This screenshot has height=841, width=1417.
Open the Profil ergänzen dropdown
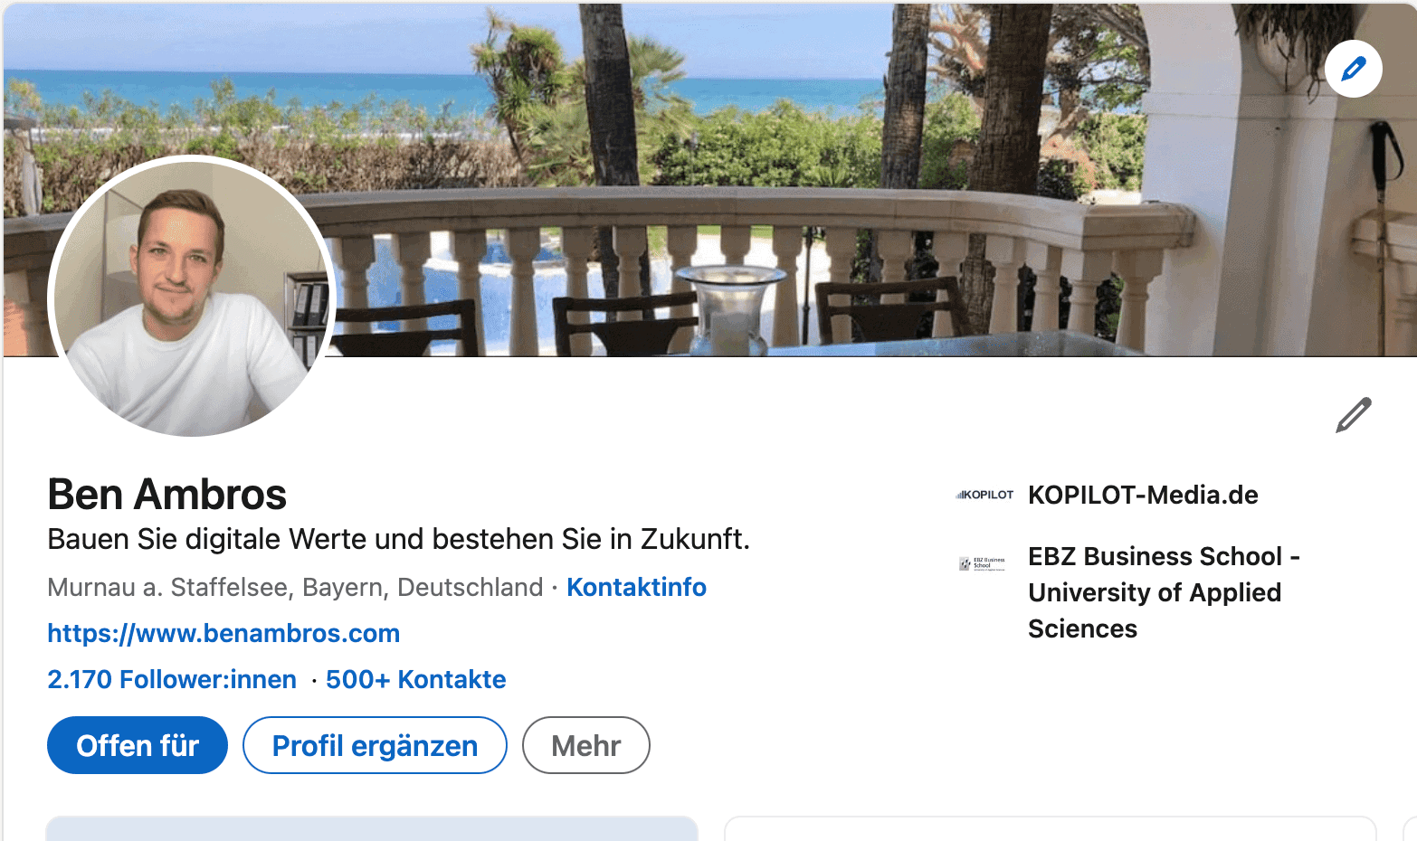coord(374,745)
